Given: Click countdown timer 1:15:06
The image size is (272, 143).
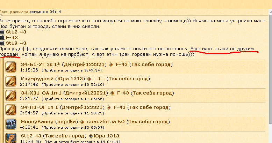Looking at the screenshot, I should [x=29, y=70].
